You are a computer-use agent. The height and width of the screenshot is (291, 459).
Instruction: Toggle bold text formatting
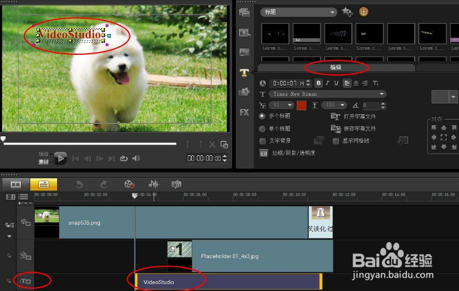[319, 83]
